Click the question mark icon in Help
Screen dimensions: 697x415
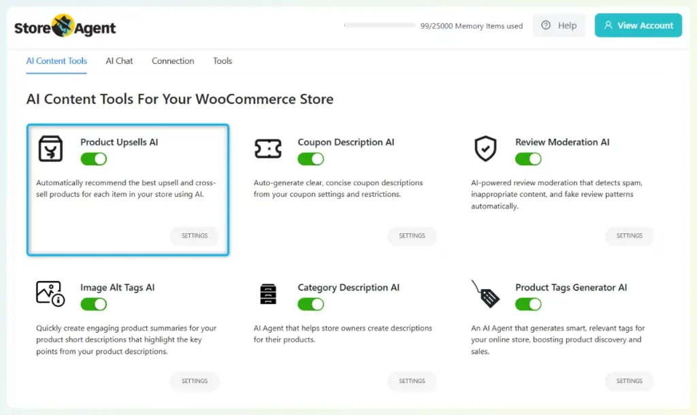(545, 25)
